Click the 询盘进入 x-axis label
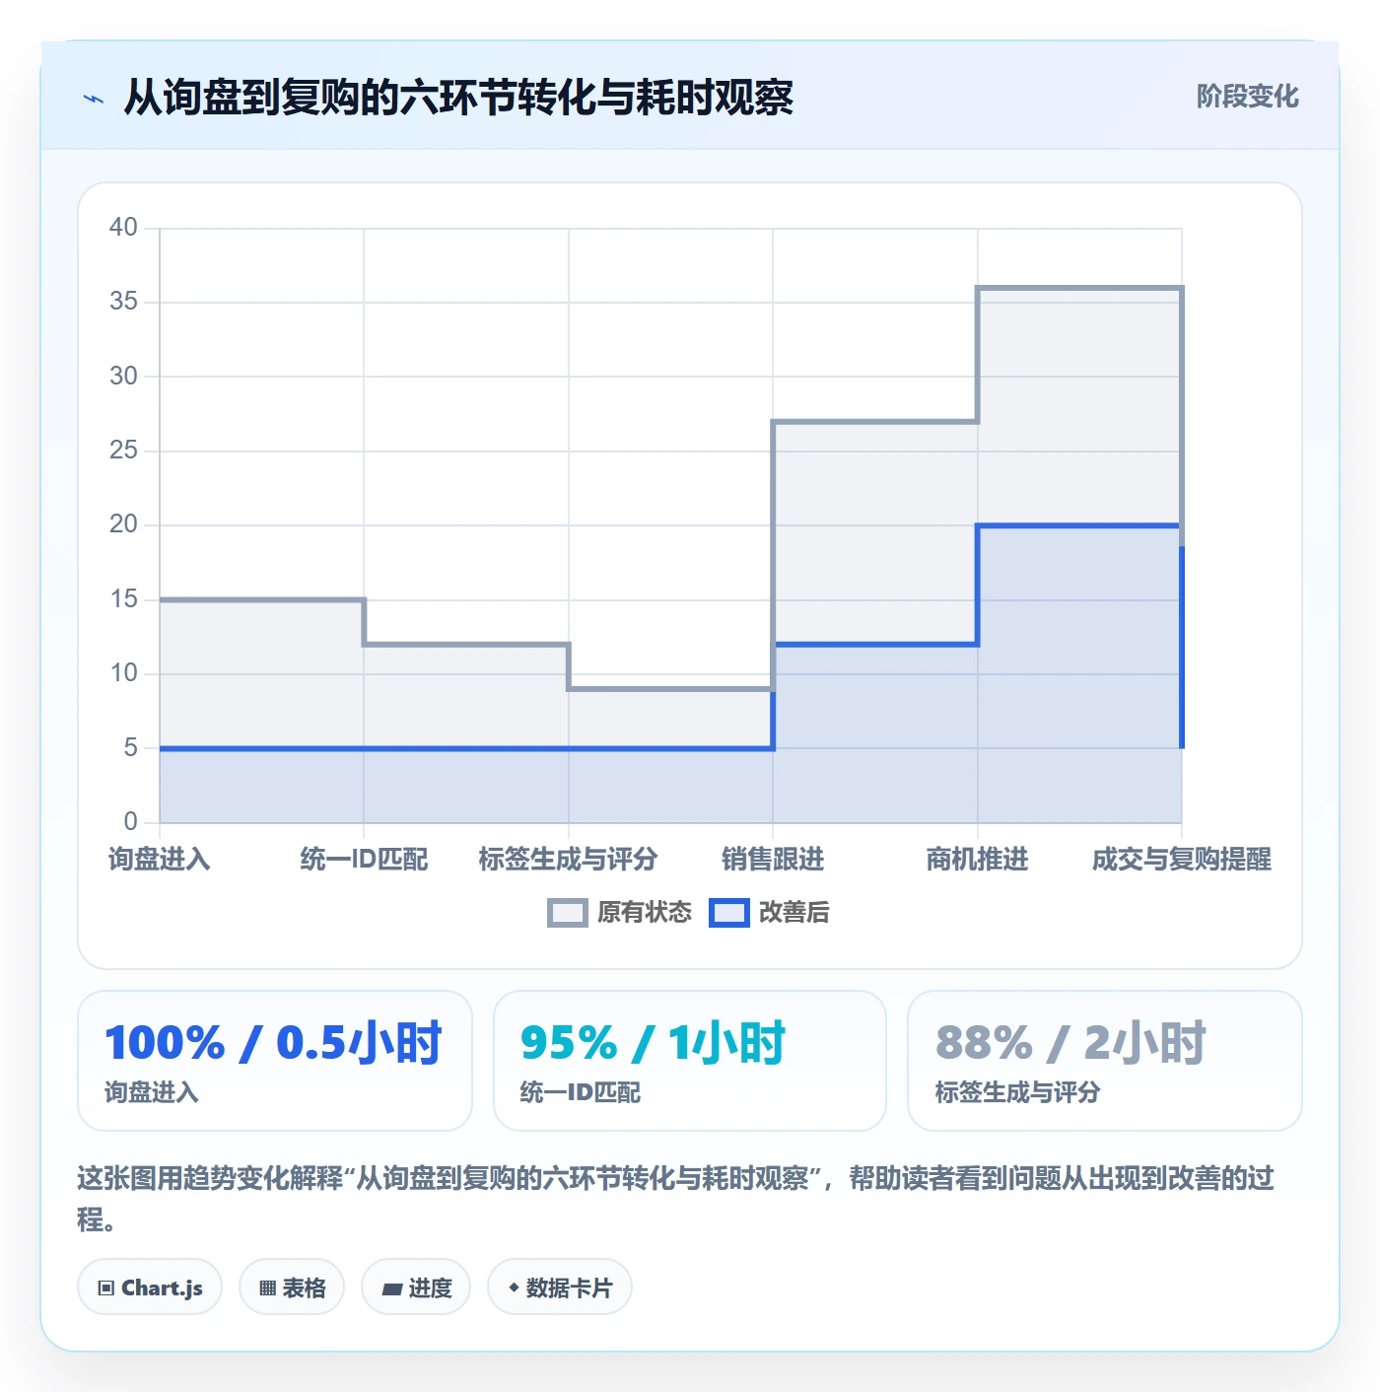 (160, 860)
